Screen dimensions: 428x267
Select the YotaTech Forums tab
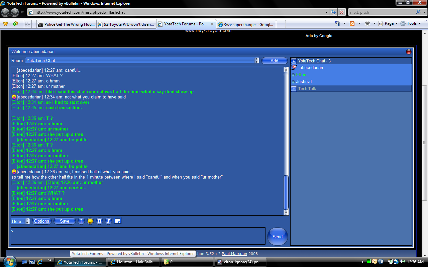(186, 24)
